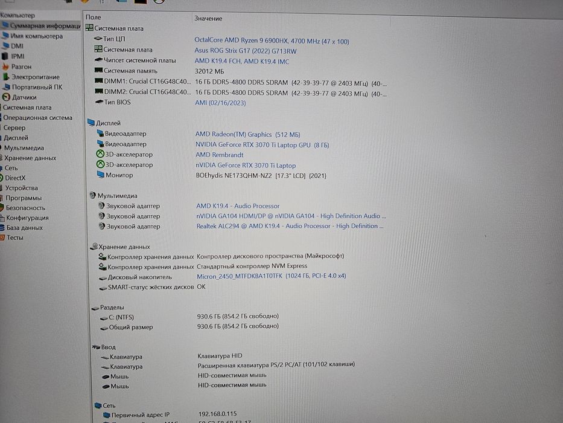The height and width of the screenshot is (423, 563).
Task: Open Дисплей in the sidebar
Action: (16, 137)
